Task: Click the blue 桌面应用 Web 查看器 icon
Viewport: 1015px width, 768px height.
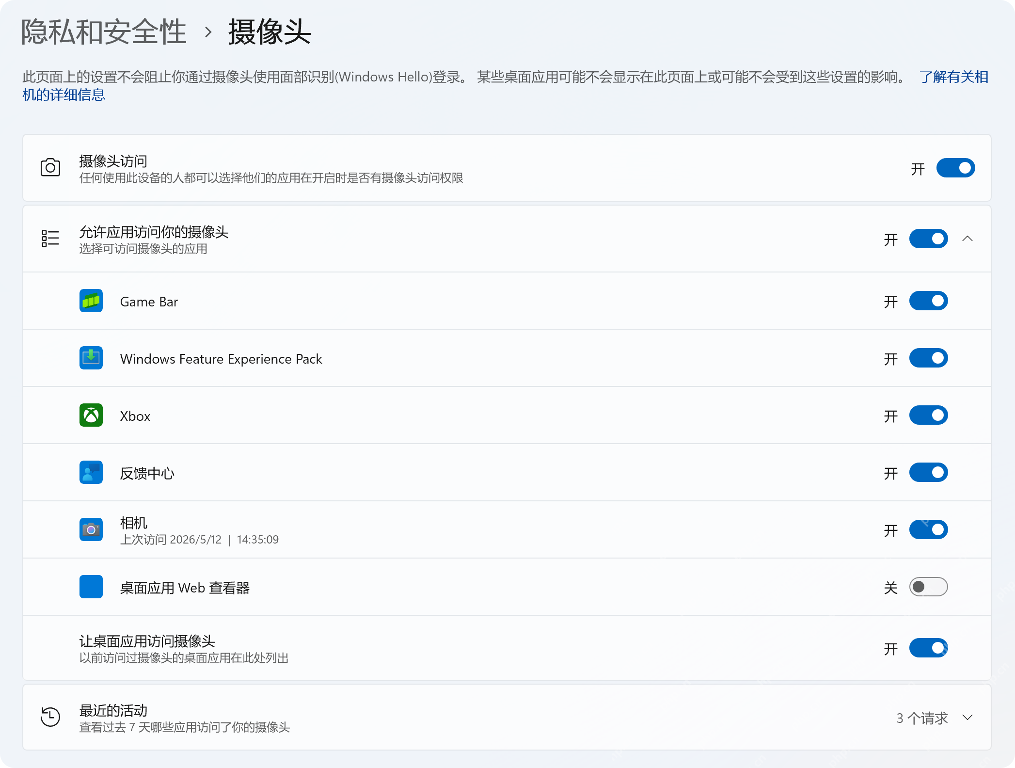Action: click(x=91, y=587)
